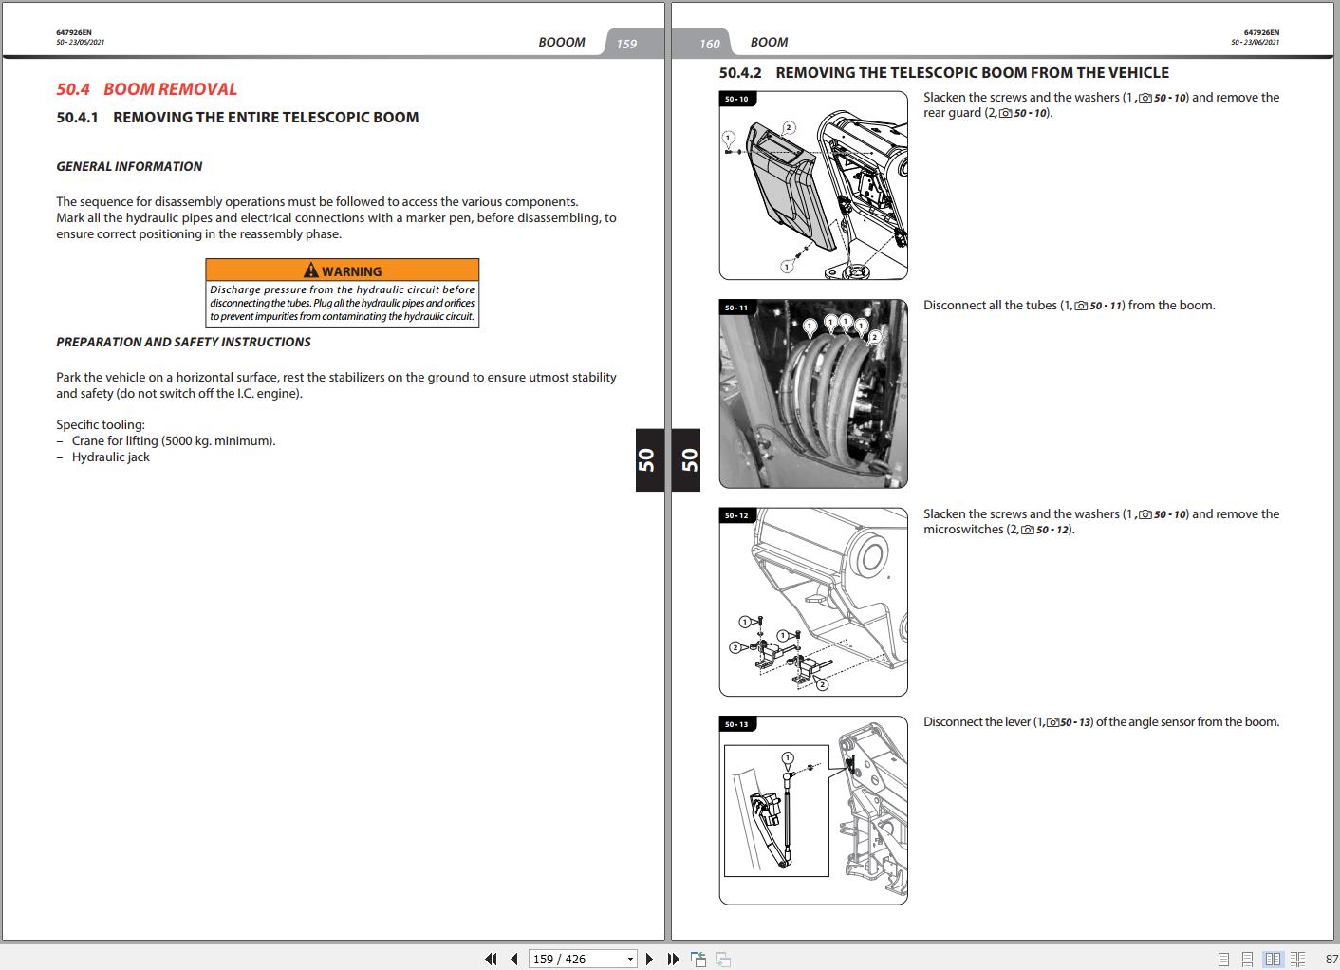Click the 50-10 rear guard illustration
This screenshot has width=1340, height=970.
click(813, 186)
